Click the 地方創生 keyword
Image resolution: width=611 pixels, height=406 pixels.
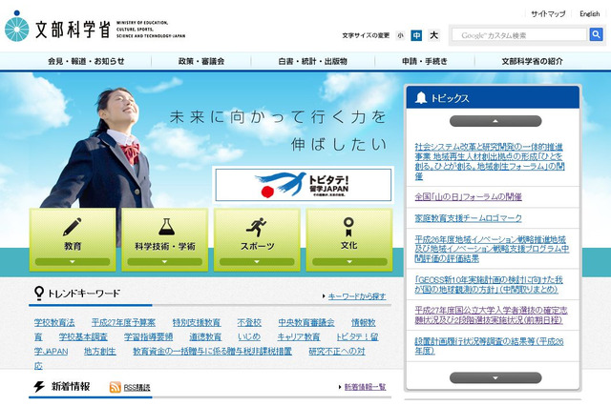99,351
